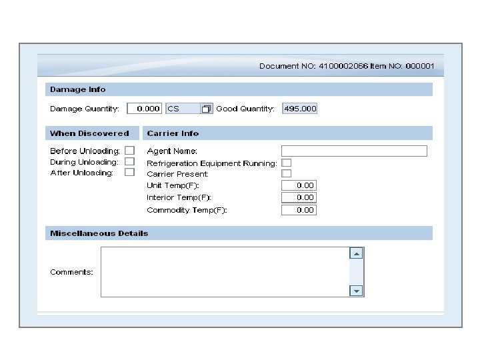Click the Damage Info section header

tap(239, 89)
